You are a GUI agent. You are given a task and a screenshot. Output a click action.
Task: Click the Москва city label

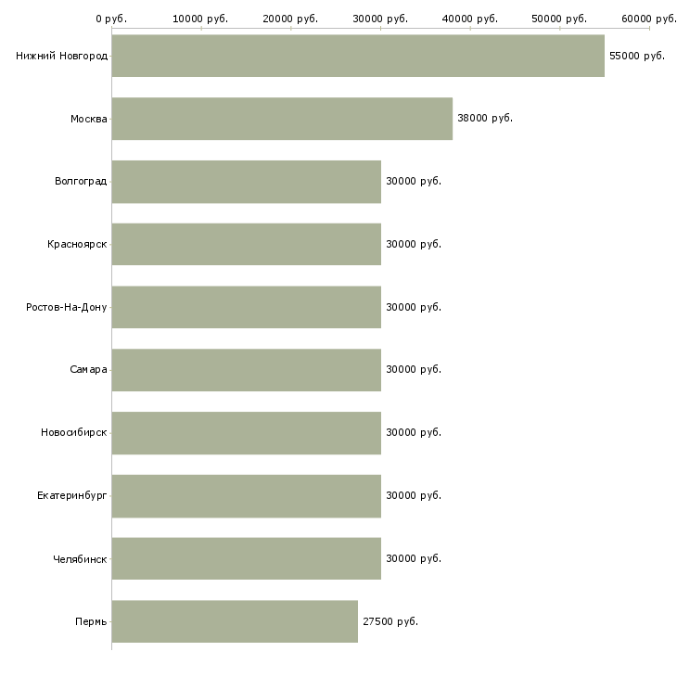click(89, 119)
